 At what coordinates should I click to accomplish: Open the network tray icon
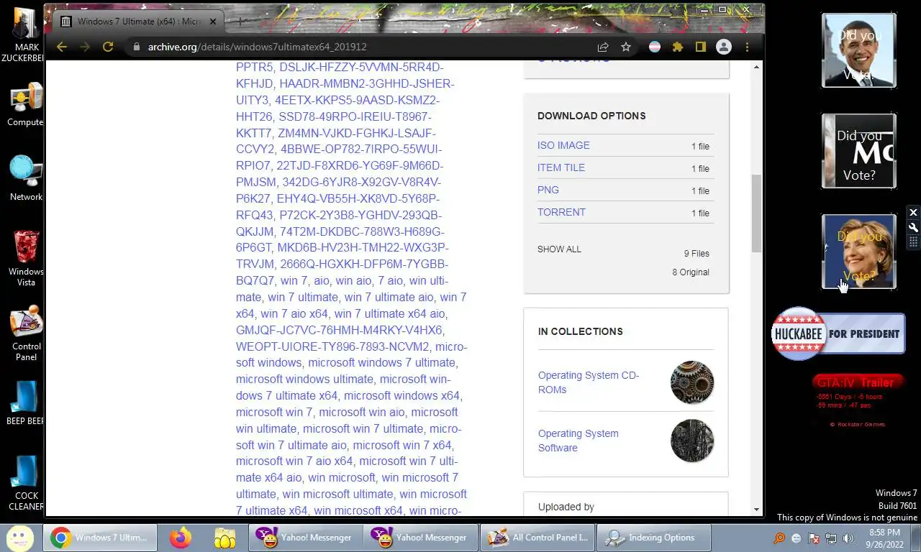(831, 538)
